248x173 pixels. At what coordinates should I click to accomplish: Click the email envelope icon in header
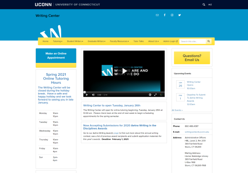tap(157, 15)
